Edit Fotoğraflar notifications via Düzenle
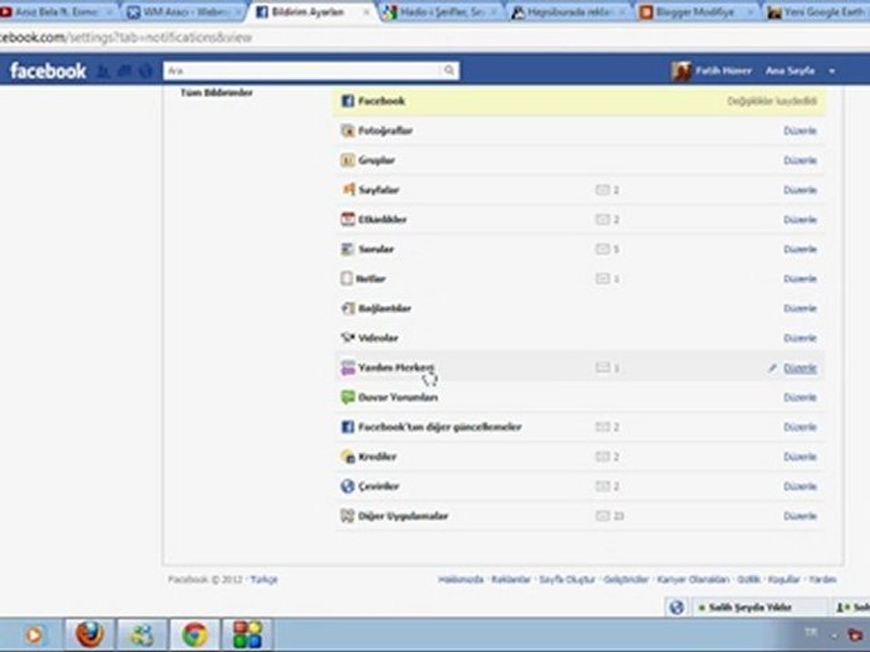The height and width of the screenshot is (652, 870). pos(799,130)
